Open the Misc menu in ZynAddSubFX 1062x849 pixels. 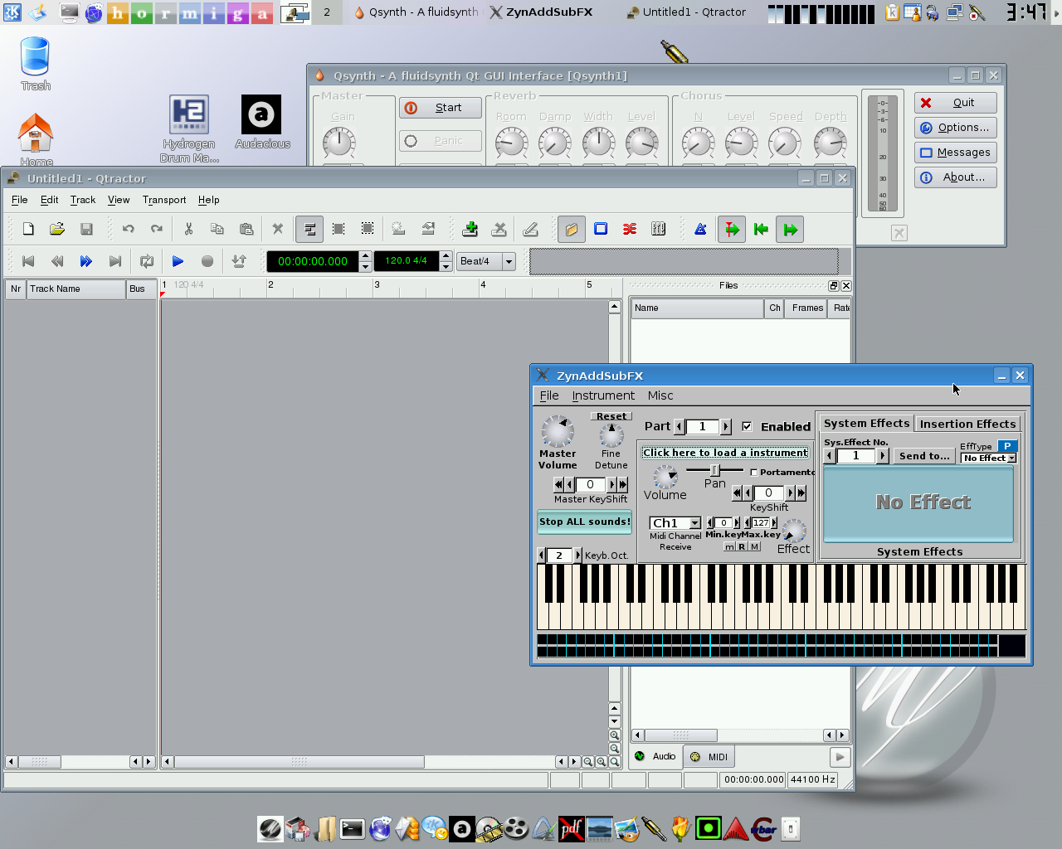pyautogui.click(x=660, y=395)
